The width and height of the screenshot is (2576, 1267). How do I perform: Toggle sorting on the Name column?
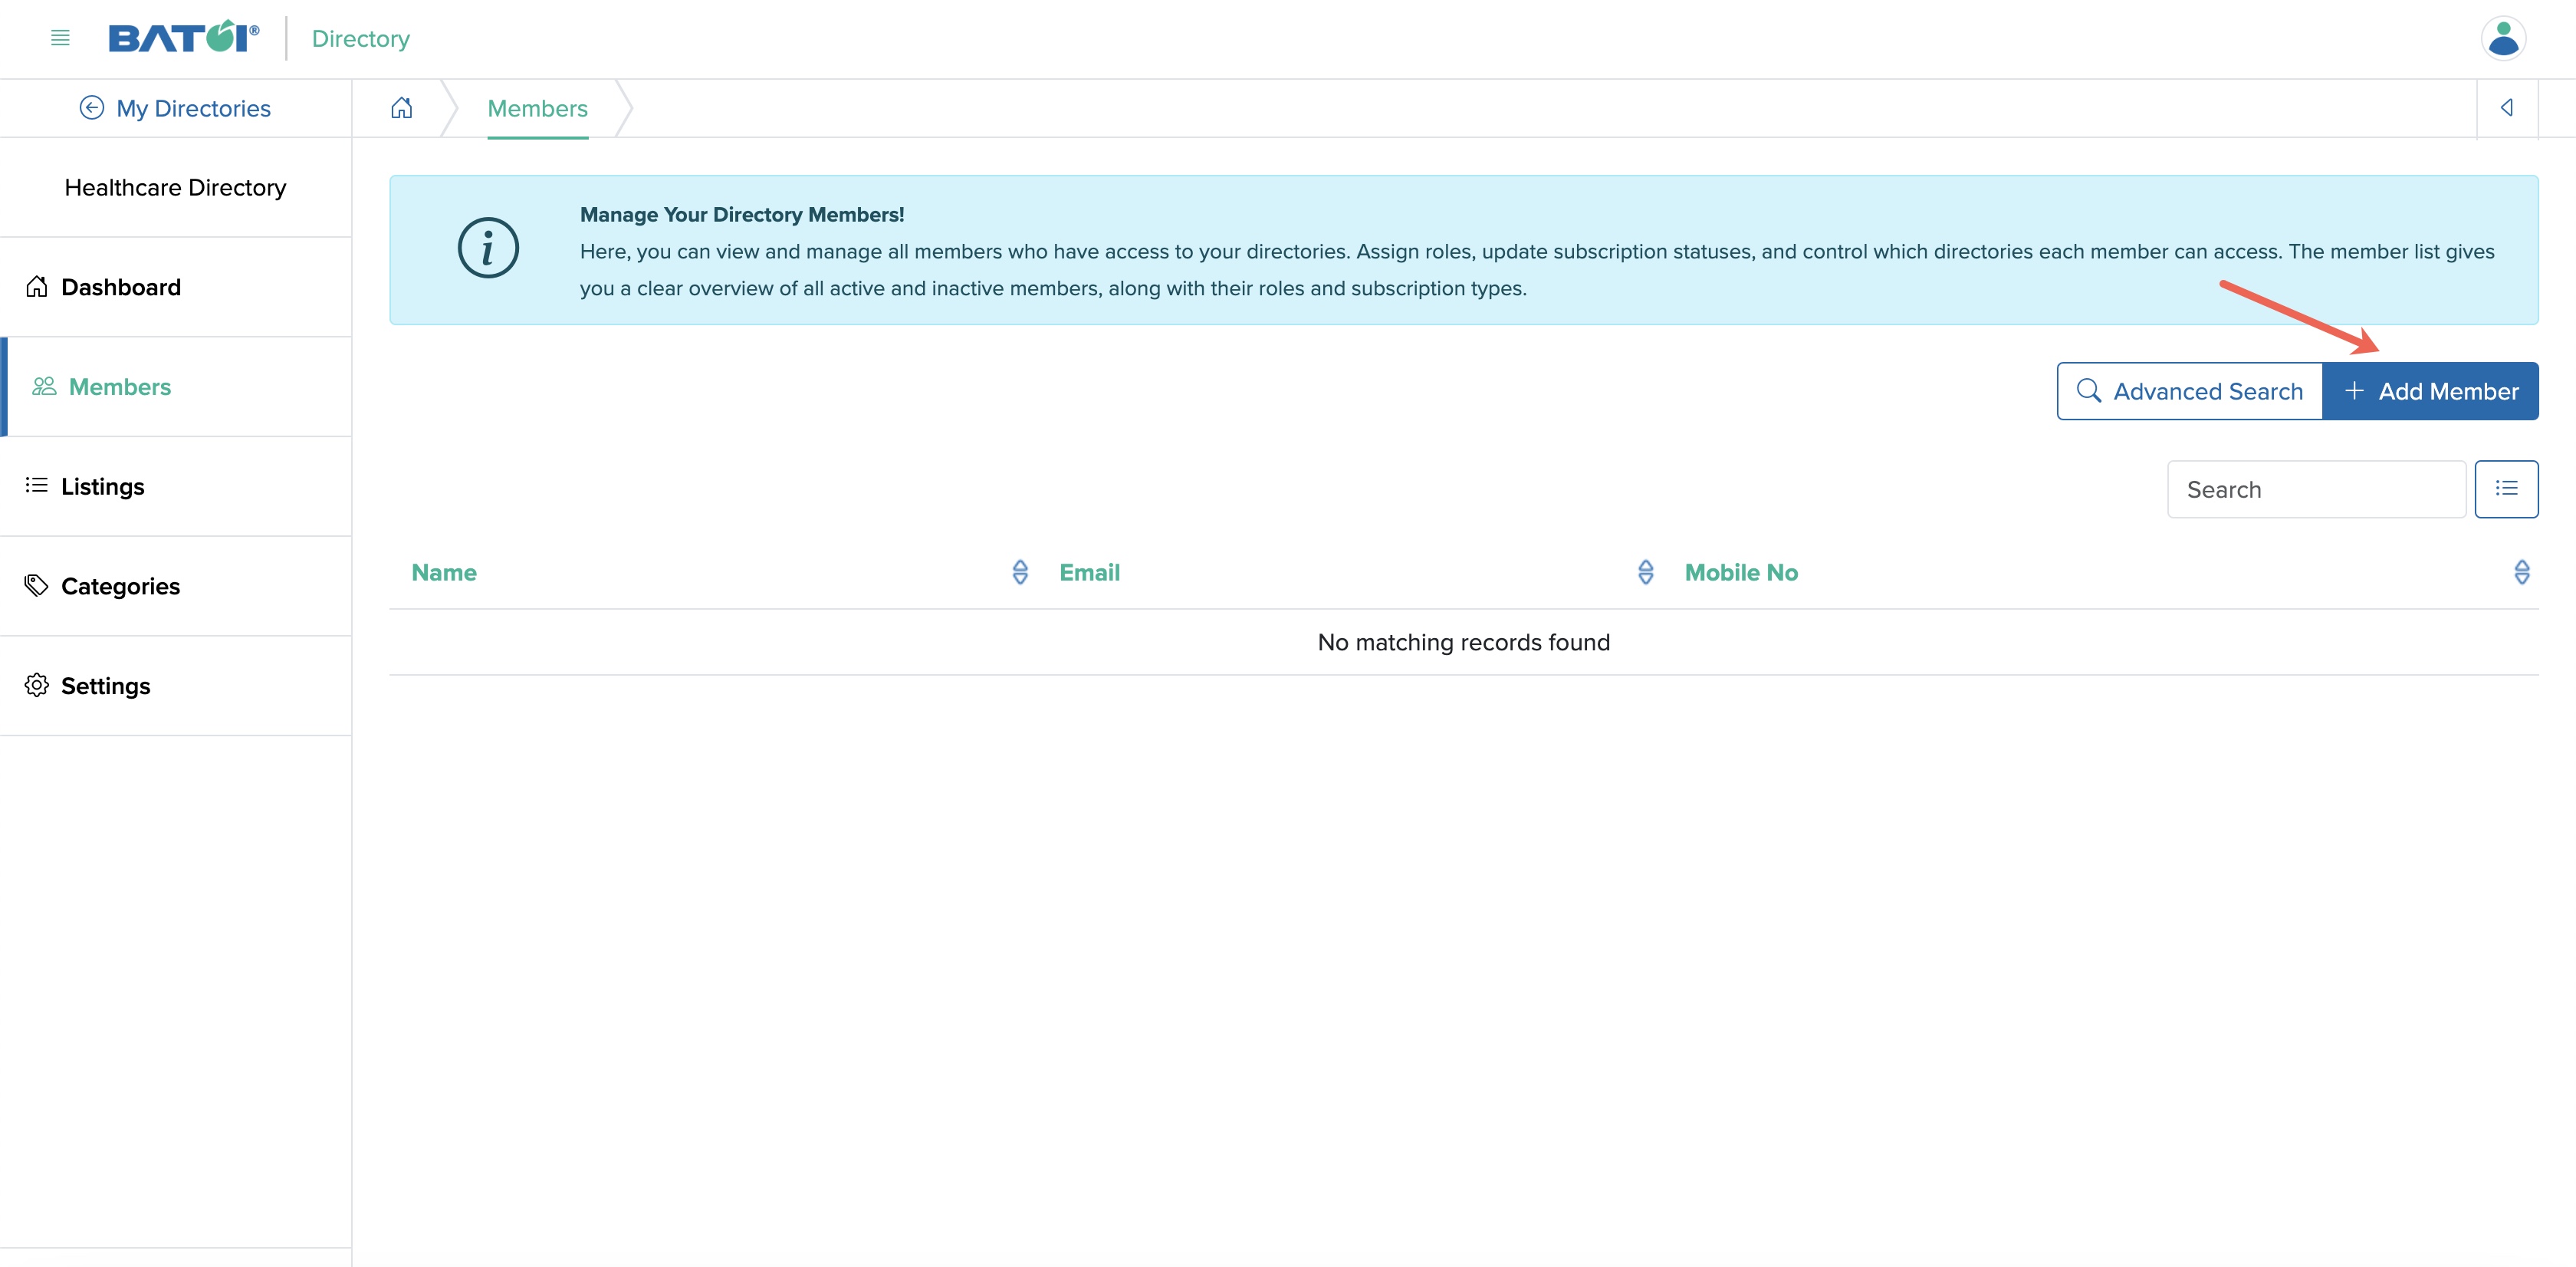click(x=1020, y=572)
